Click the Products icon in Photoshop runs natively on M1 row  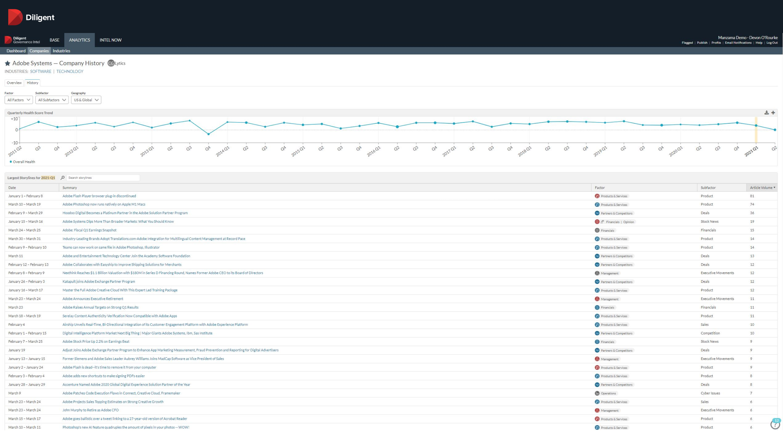[x=597, y=205]
